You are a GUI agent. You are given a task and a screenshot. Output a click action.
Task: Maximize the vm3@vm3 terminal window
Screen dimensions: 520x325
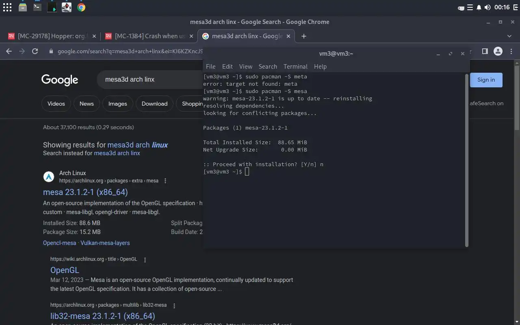click(x=450, y=54)
